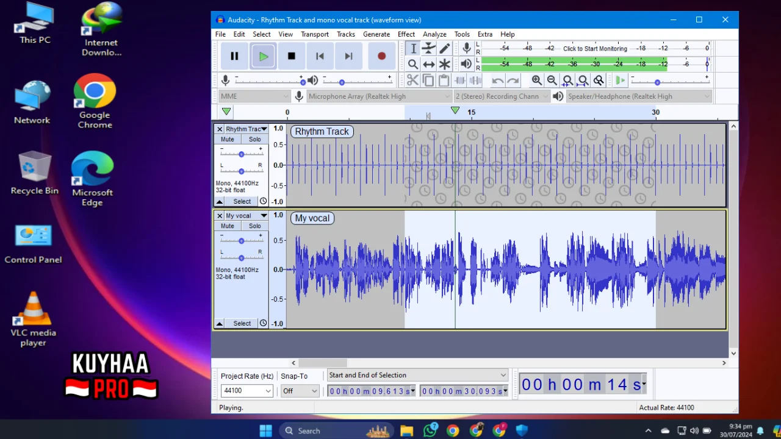Open Google Chrome on the desktop
Screen dimensions: 781x439
pyautogui.click(x=95, y=101)
